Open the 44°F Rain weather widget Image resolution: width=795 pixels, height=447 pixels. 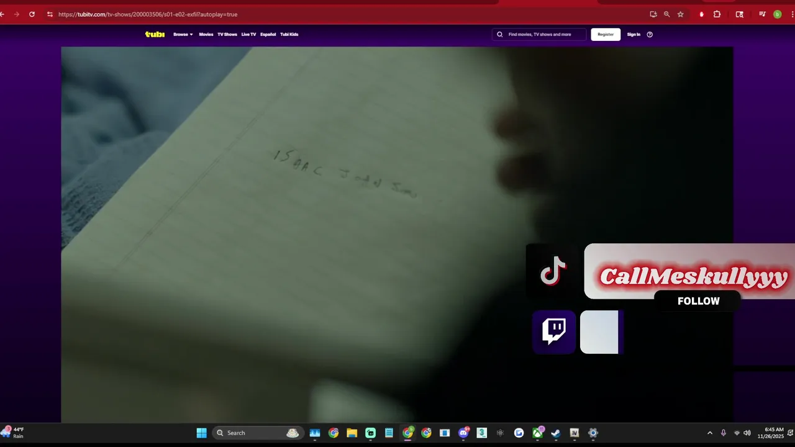[x=13, y=433]
